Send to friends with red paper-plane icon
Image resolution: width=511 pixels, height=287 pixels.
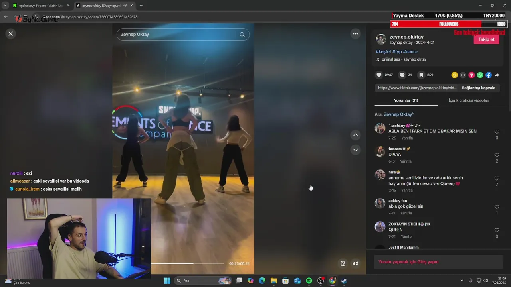[x=471, y=75]
